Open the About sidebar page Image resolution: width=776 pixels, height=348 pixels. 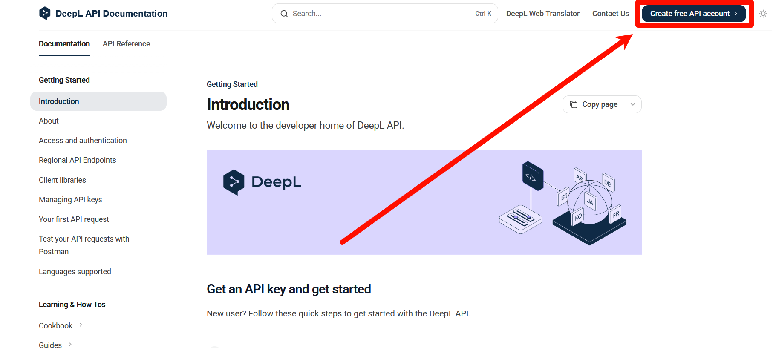49,121
